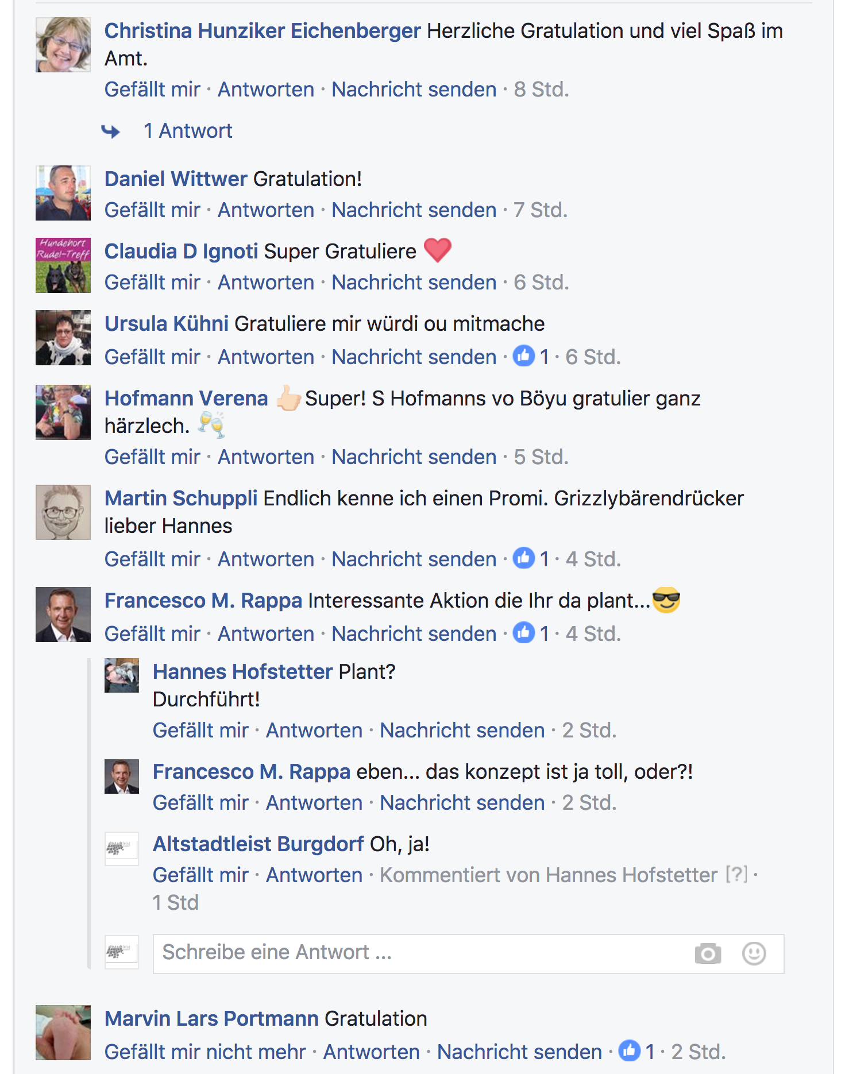Attach a photo using the camera icon
The height and width of the screenshot is (1074, 849).
coord(708,954)
